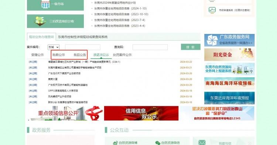
Task: Switch to 规划业务办理查询 tab
Action: (x=41, y=37)
